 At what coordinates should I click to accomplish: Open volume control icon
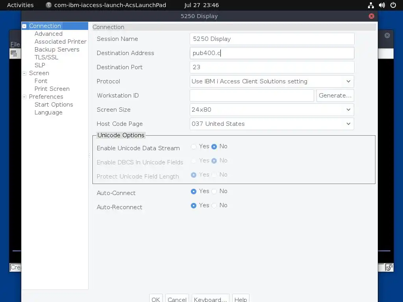click(382, 5)
